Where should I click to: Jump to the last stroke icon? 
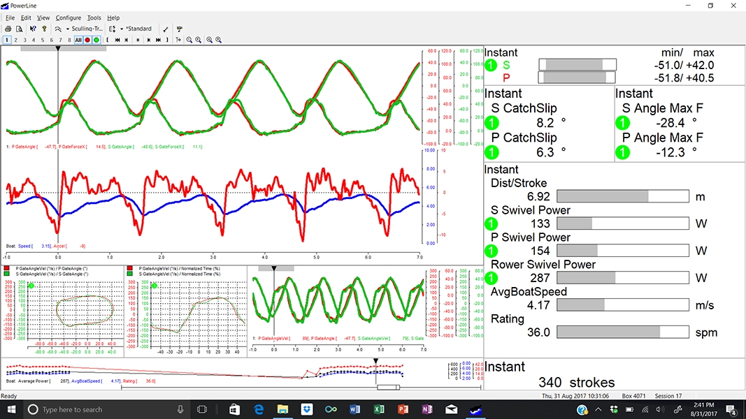click(x=159, y=40)
